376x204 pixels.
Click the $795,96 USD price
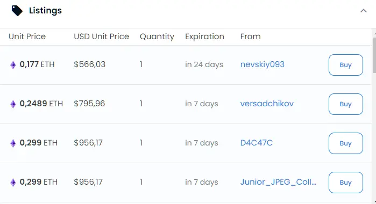[x=89, y=104]
